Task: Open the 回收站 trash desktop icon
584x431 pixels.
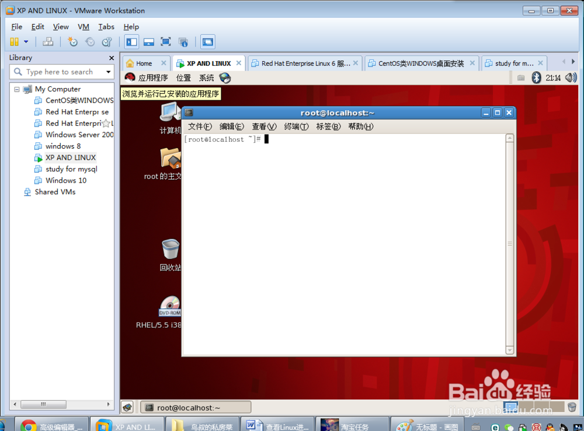Action: tap(170, 255)
